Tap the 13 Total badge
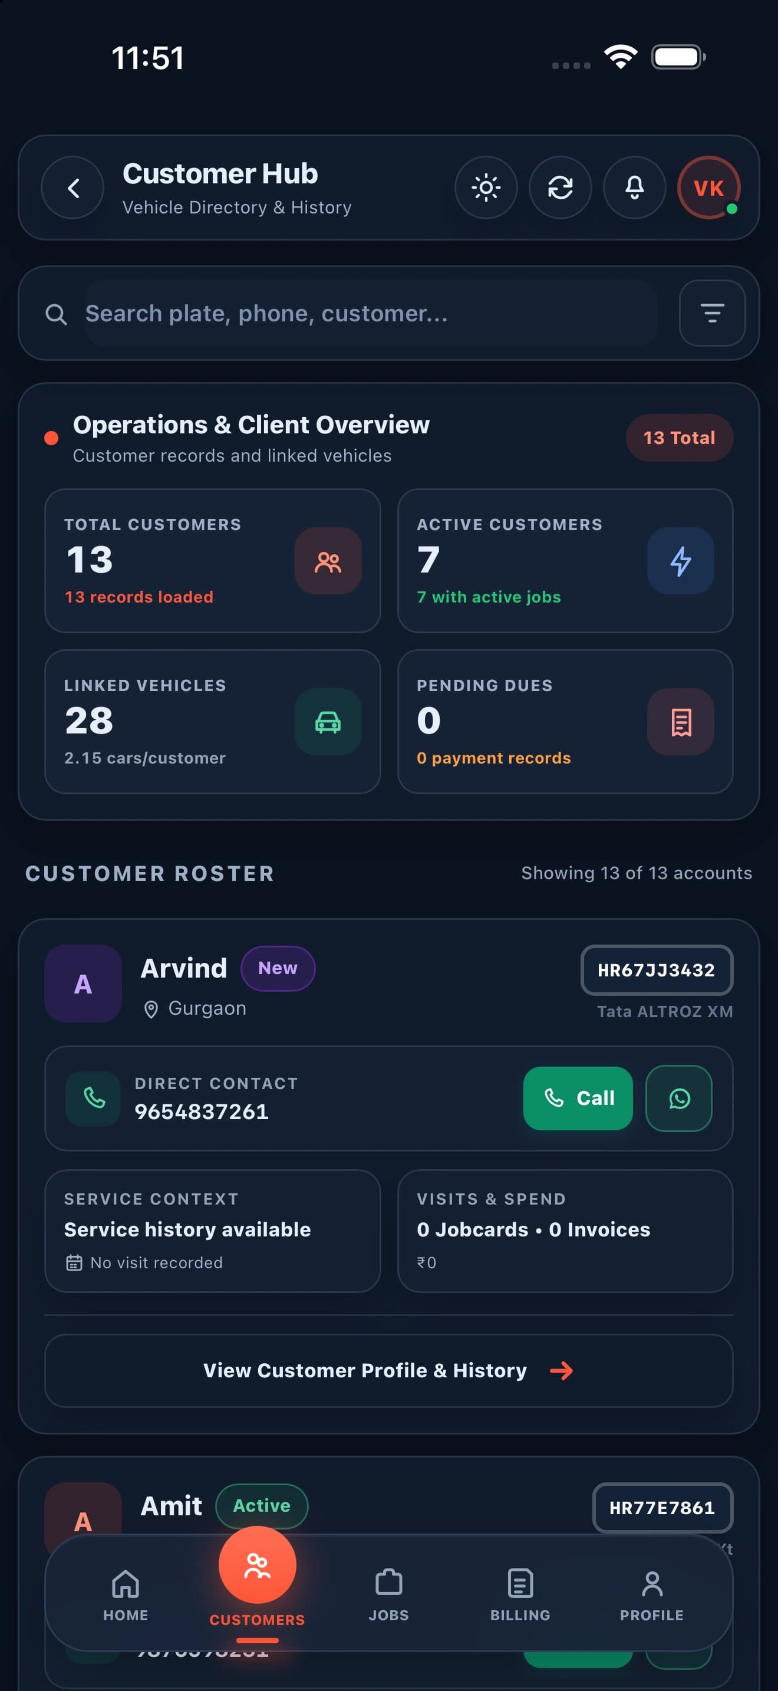778x1691 pixels. (x=679, y=438)
